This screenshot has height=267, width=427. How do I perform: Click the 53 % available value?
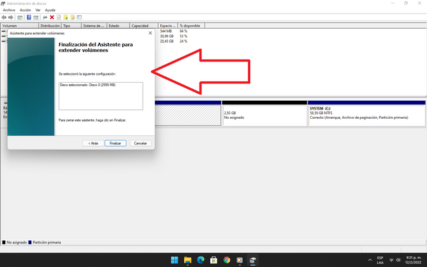(183, 36)
